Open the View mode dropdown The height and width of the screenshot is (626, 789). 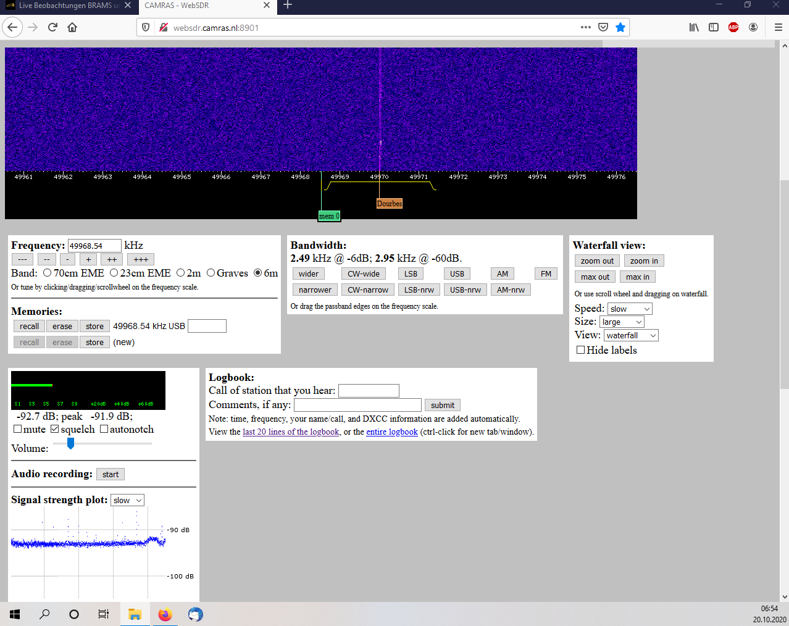631,335
